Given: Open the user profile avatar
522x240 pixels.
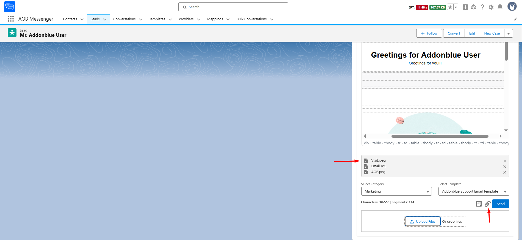Looking at the screenshot, I should point(512,7).
